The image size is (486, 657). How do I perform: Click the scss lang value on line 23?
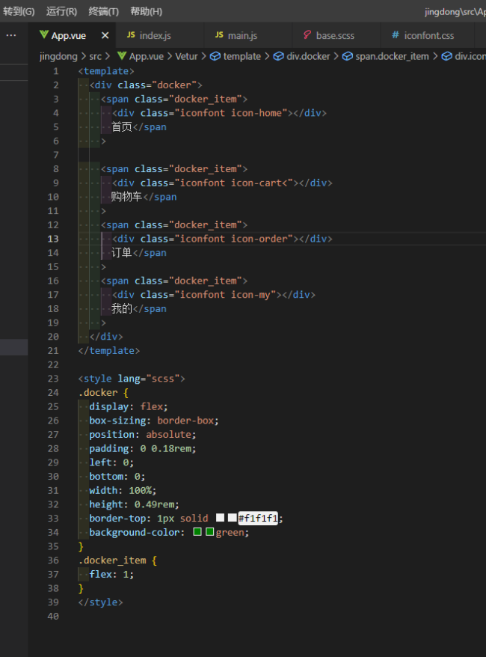pos(162,379)
